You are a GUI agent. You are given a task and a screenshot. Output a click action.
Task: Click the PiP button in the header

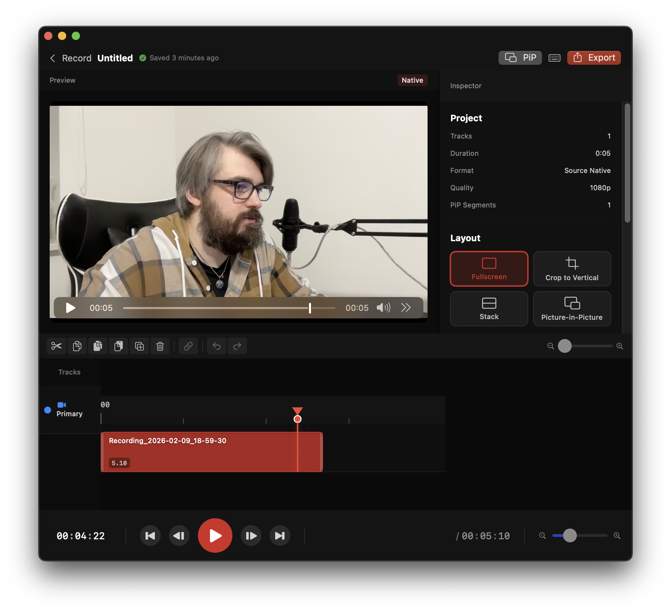pos(520,58)
